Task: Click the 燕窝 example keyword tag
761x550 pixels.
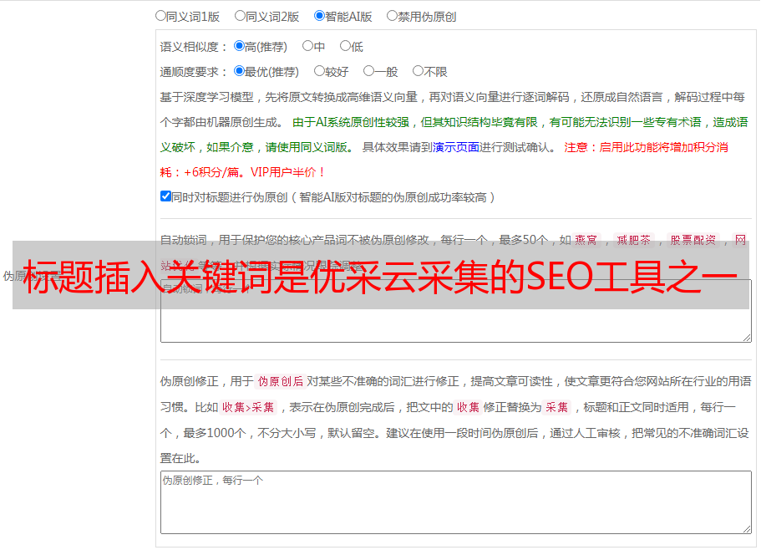Action: (586, 240)
